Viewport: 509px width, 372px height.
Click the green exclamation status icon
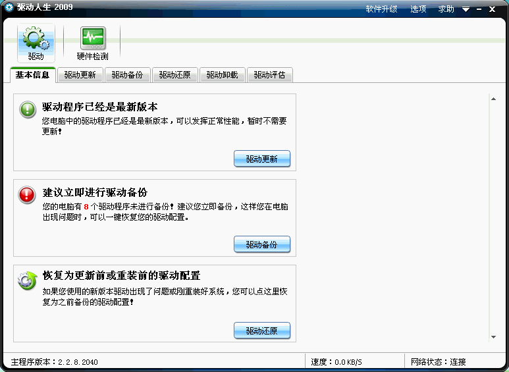click(28, 109)
